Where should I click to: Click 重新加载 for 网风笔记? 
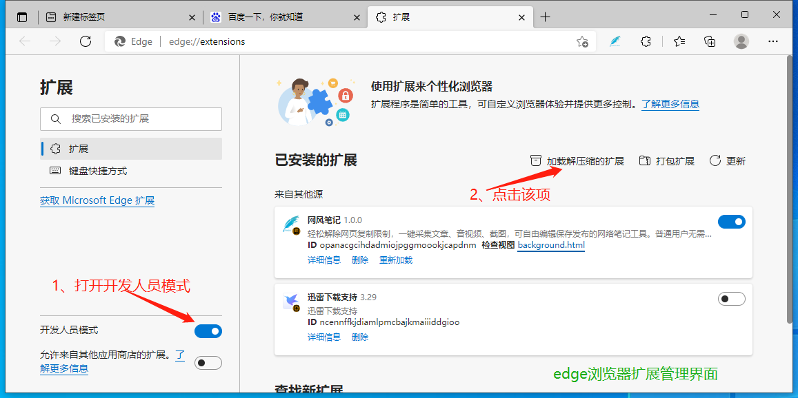click(x=396, y=260)
